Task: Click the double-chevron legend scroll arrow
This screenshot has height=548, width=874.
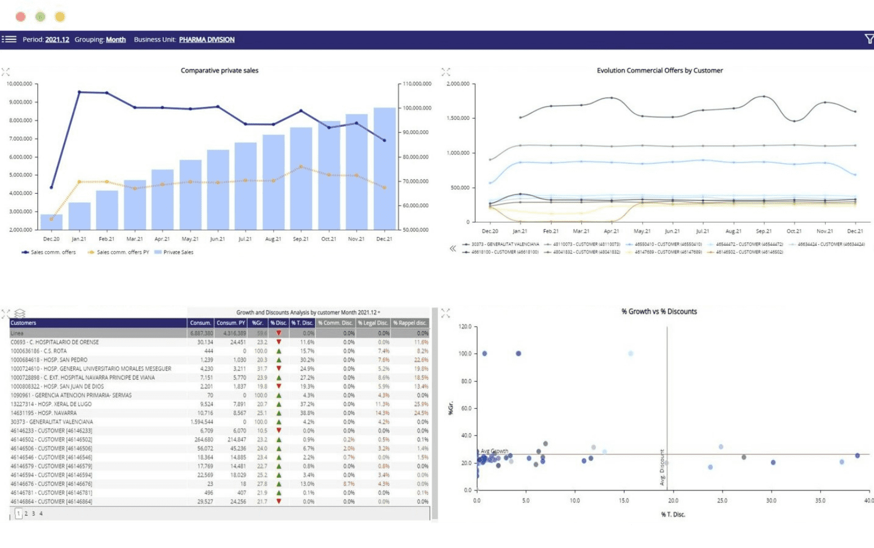Action: pyautogui.click(x=453, y=248)
